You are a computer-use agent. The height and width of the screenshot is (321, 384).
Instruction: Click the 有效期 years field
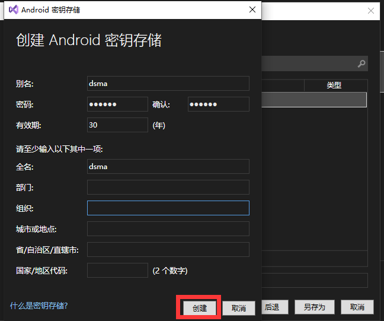point(117,125)
